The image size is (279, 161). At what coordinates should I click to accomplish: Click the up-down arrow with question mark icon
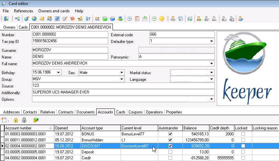[x=88, y=19]
